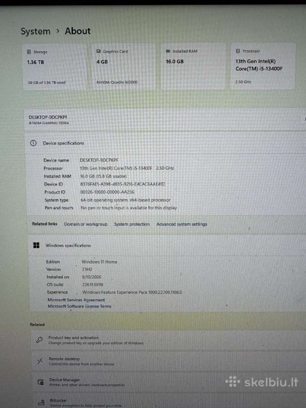306x408 pixels.
Task: Open the Domain or workgroup link
Action: tap(86, 224)
